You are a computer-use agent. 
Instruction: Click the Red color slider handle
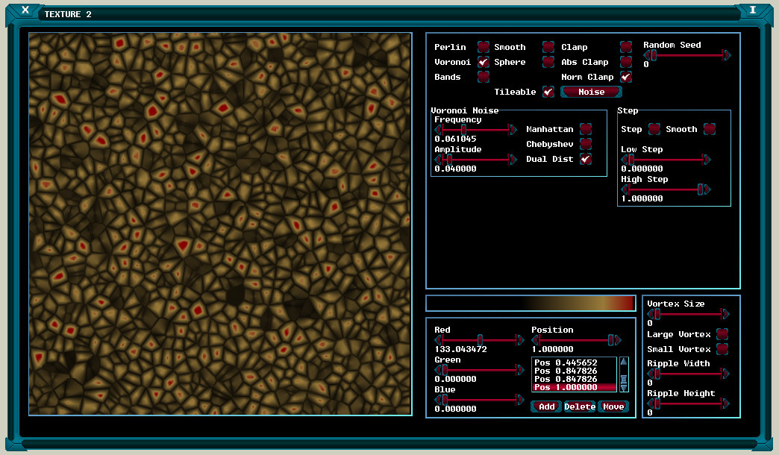pyautogui.click(x=480, y=339)
